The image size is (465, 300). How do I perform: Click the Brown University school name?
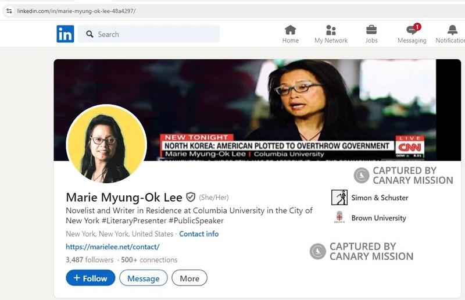point(379,218)
